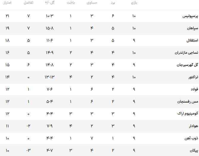Click Persepolis points value ۲۱
The height and width of the screenshot is (156, 199).
(7, 16)
